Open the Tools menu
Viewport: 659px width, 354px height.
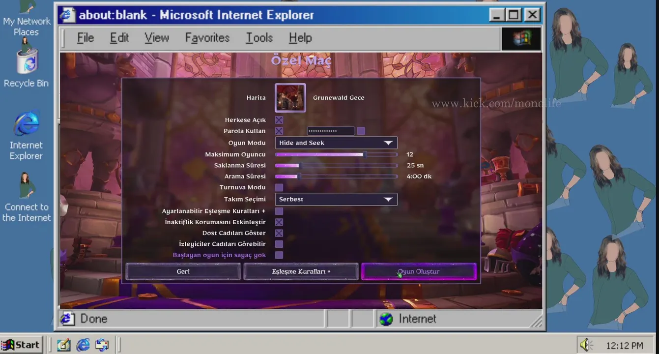[x=259, y=38]
